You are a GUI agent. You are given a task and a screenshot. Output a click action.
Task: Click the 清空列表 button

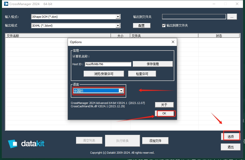pyautogui.click(x=89, y=140)
